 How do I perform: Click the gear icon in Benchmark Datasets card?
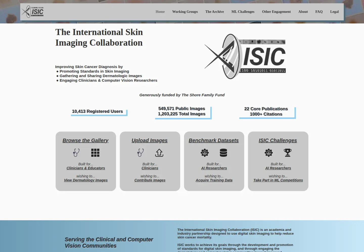coord(205,152)
